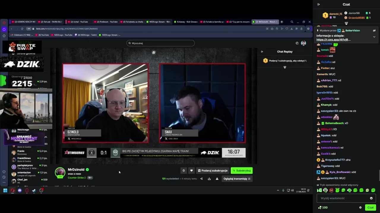Viewport: 380px width, 213px height.
Task: Hide the pinned BetterVisixn message
Action: (x=374, y=30)
